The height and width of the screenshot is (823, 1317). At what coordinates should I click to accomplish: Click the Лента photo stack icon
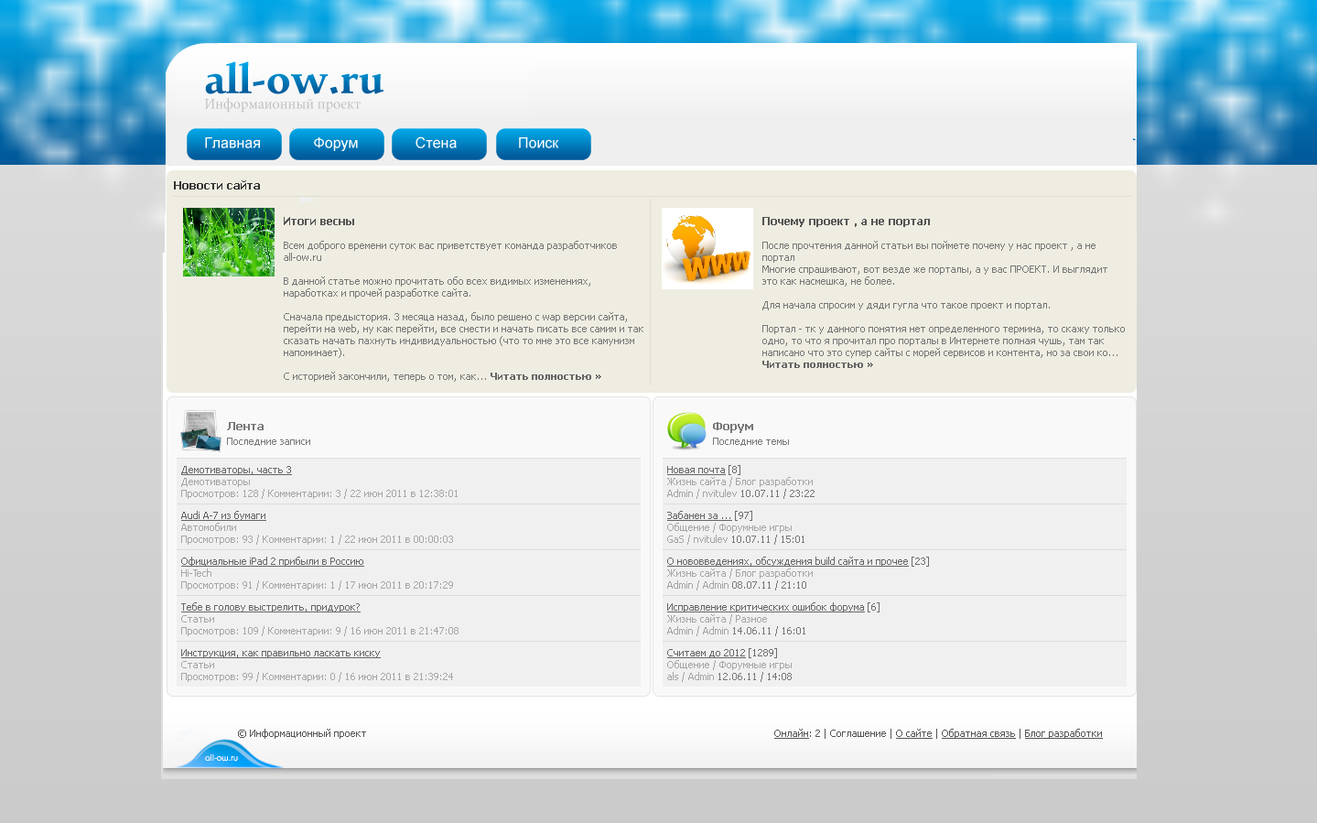click(x=200, y=431)
